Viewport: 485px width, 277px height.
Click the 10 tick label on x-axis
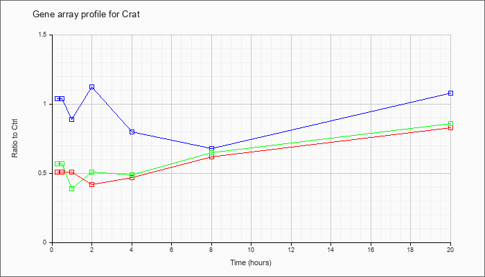pyautogui.click(x=251, y=249)
